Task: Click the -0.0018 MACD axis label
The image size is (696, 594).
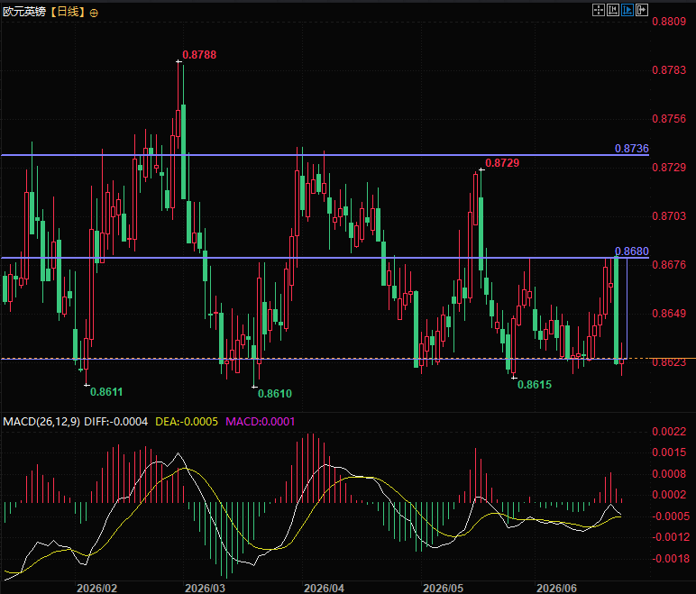Action: pos(670,559)
